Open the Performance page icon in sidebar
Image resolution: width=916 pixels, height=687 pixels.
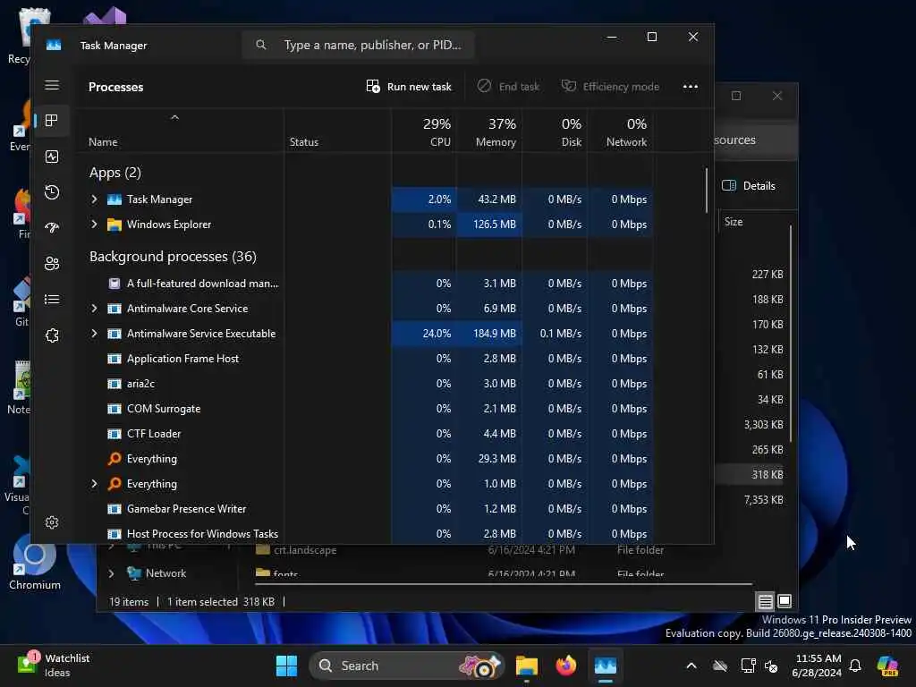[x=52, y=157]
